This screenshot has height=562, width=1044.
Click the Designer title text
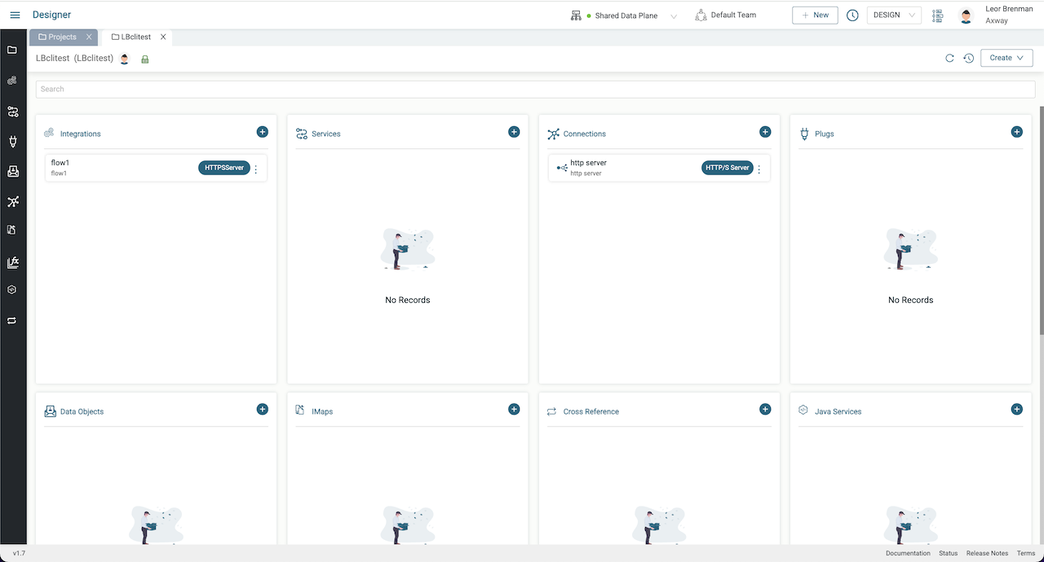51,15
